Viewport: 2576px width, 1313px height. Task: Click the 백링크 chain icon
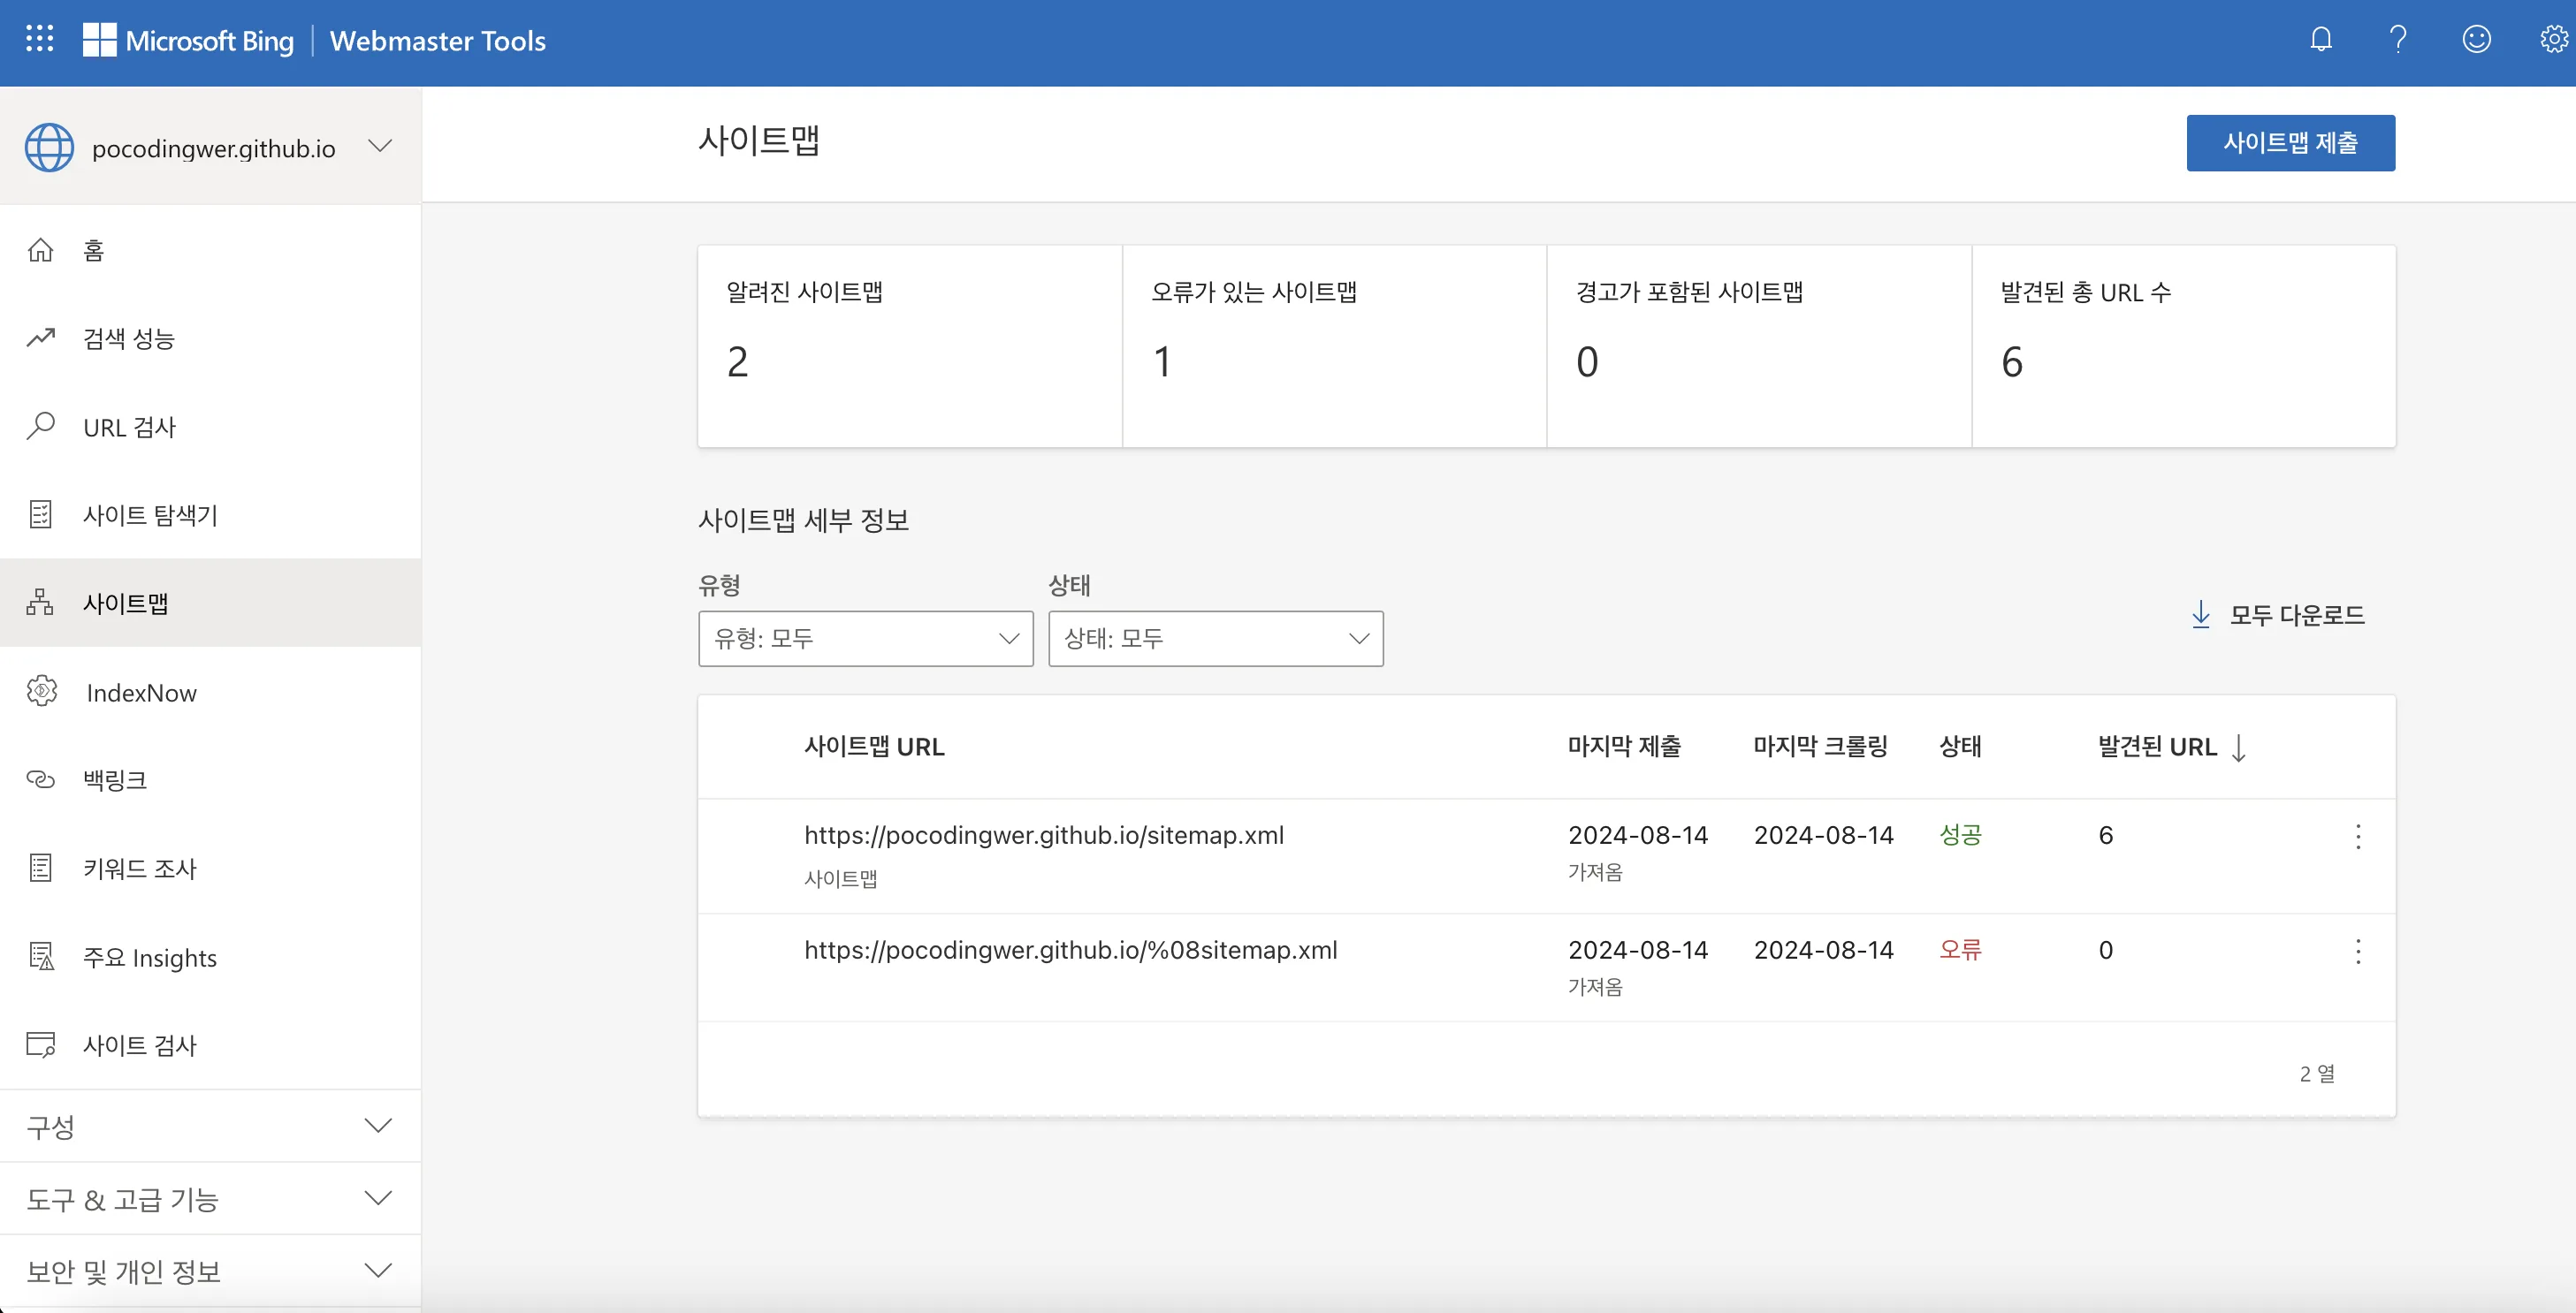click(x=40, y=779)
